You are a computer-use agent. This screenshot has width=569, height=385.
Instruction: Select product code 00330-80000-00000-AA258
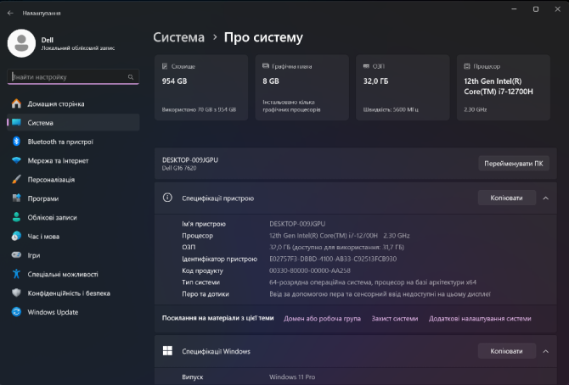point(309,271)
